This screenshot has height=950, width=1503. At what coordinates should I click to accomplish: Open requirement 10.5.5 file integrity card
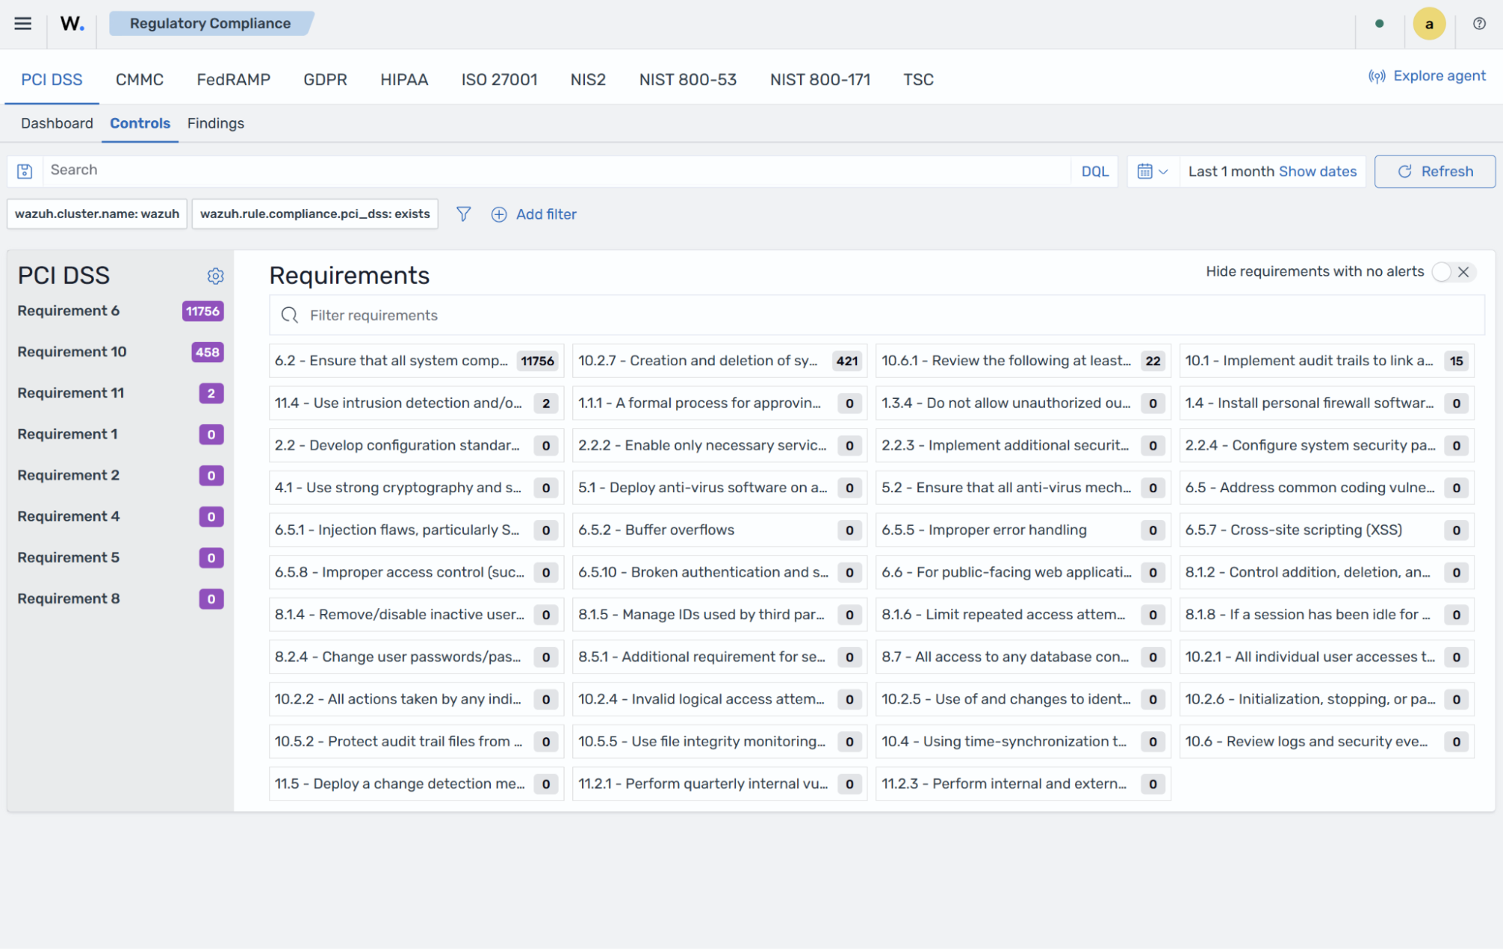pyautogui.click(x=720, y=742)
